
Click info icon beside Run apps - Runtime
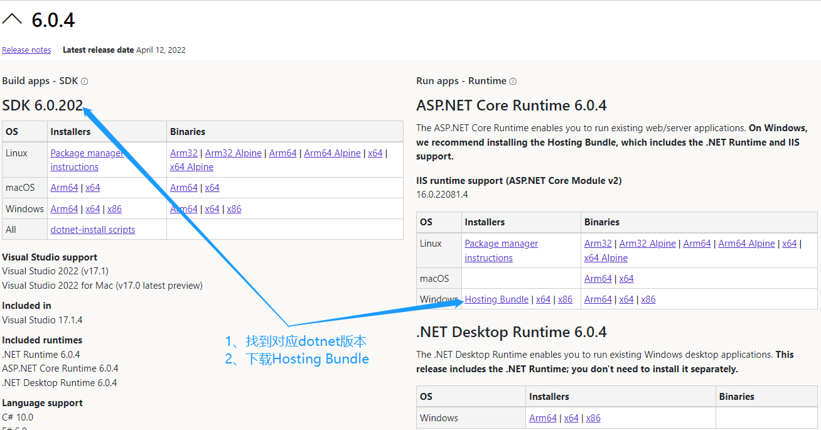[x=513, y=82]
